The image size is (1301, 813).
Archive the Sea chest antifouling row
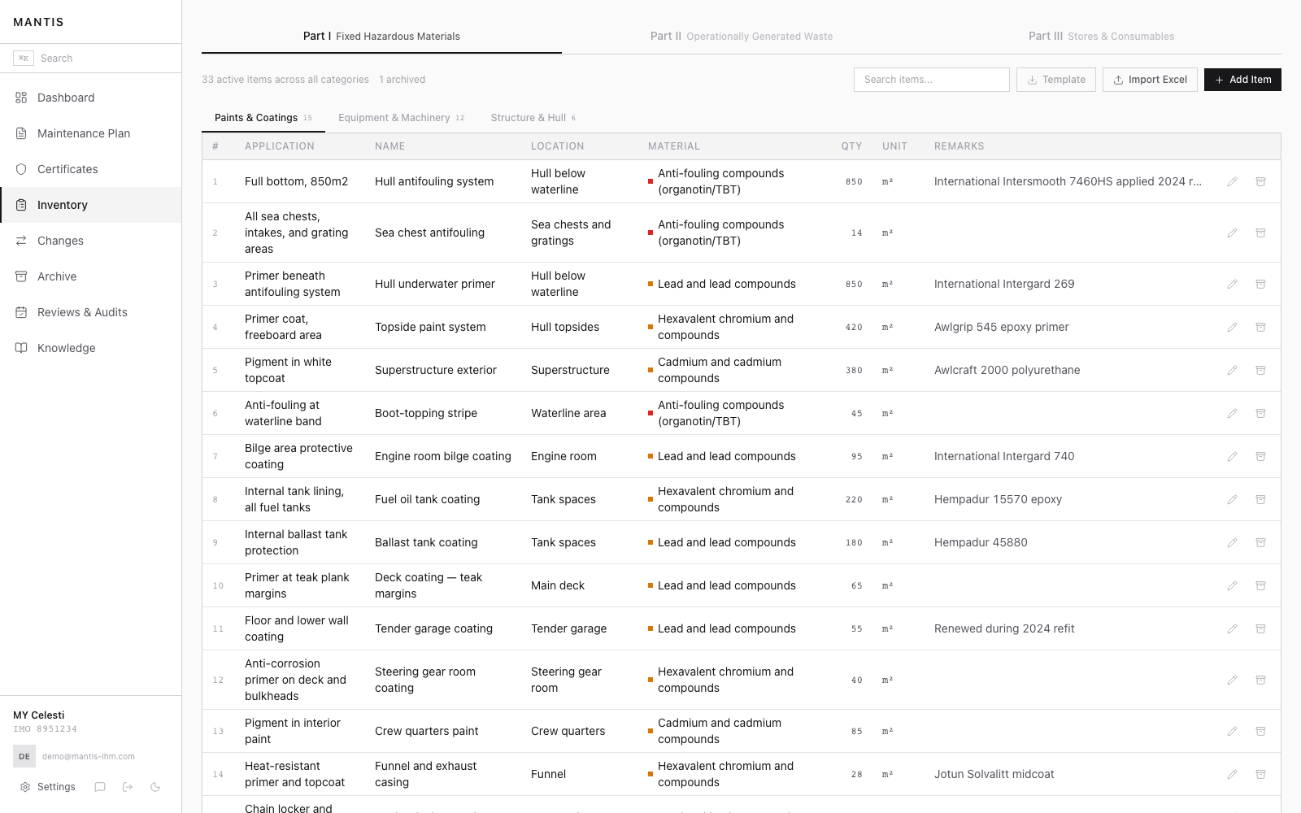(1261, 233)
